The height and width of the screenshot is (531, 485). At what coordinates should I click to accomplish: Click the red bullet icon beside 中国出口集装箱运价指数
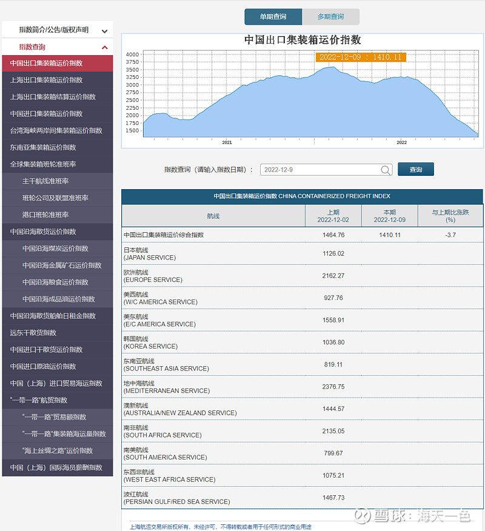click(x=8, y=63)
